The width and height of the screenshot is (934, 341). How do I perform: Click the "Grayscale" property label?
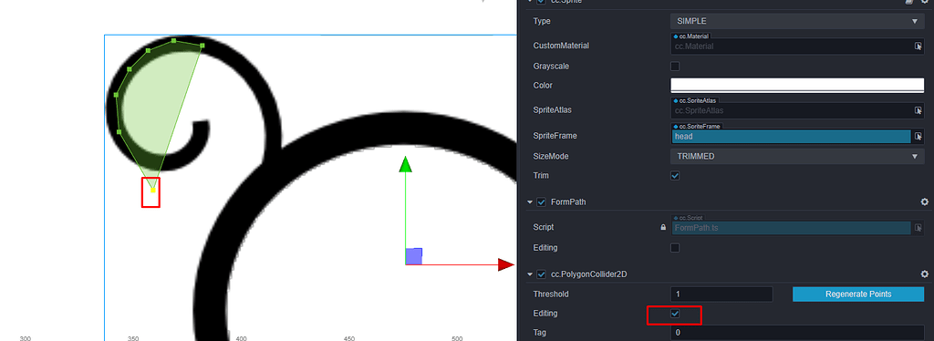(551, 66)
